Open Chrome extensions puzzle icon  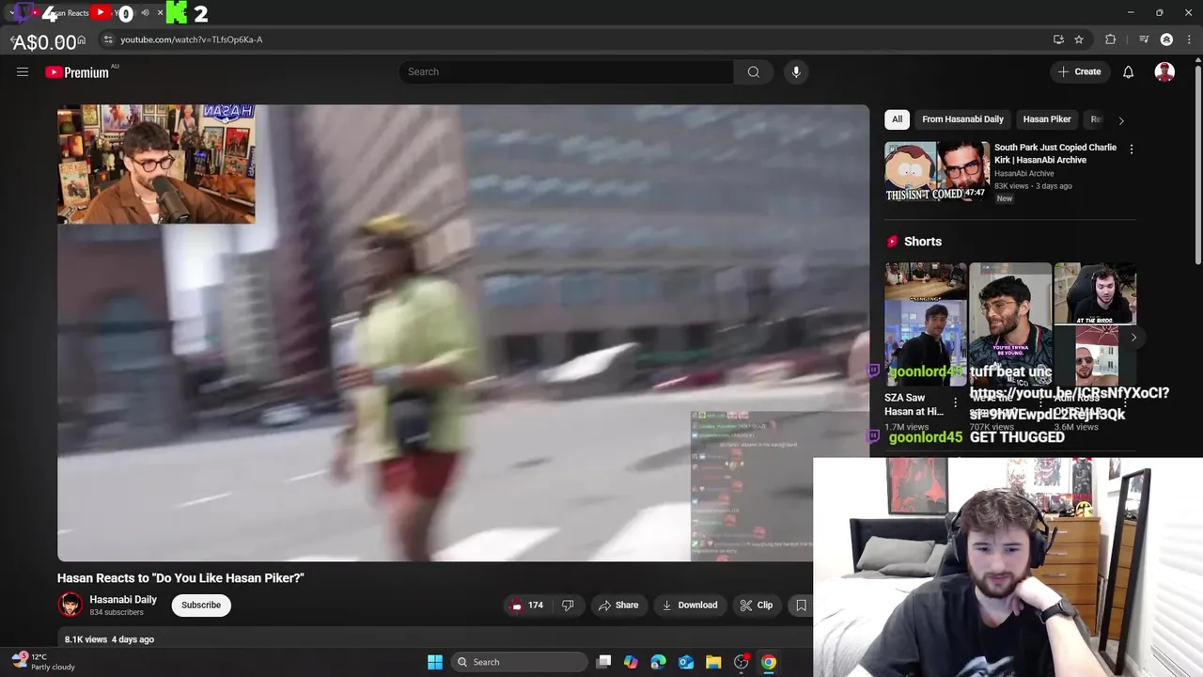point(1111,39)
